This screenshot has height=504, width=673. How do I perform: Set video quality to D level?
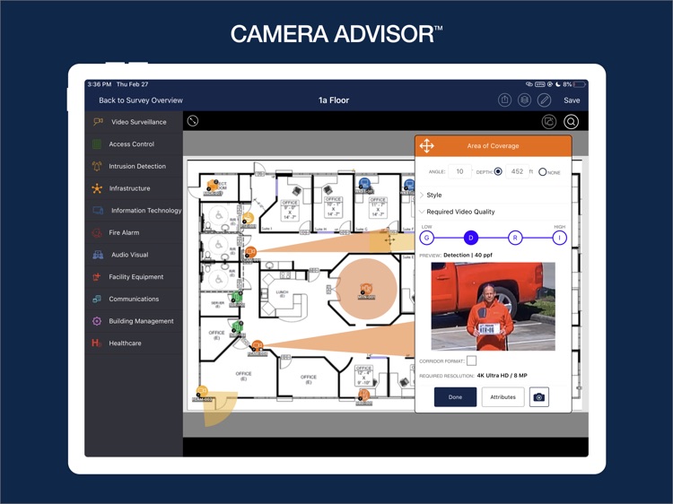coord(471,238)
